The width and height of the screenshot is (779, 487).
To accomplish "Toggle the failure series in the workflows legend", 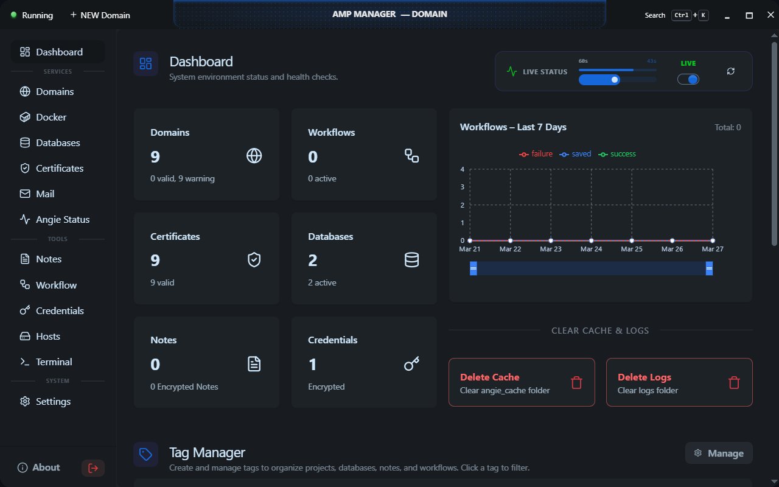I will [x=536, y=153].
